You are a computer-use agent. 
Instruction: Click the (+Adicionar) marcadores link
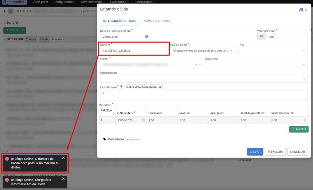coord(133,139)
